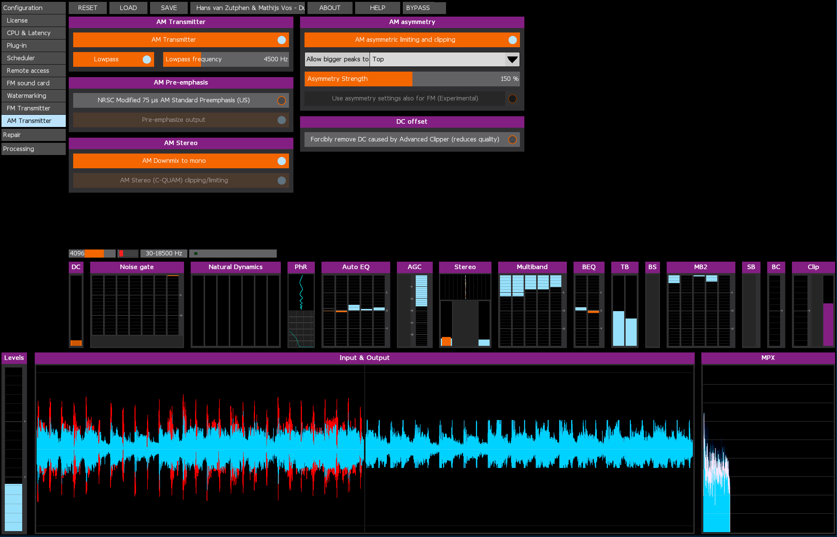Adjust the Lowpass frequency slider
The image size is (837, 537).
pos(226,59)
